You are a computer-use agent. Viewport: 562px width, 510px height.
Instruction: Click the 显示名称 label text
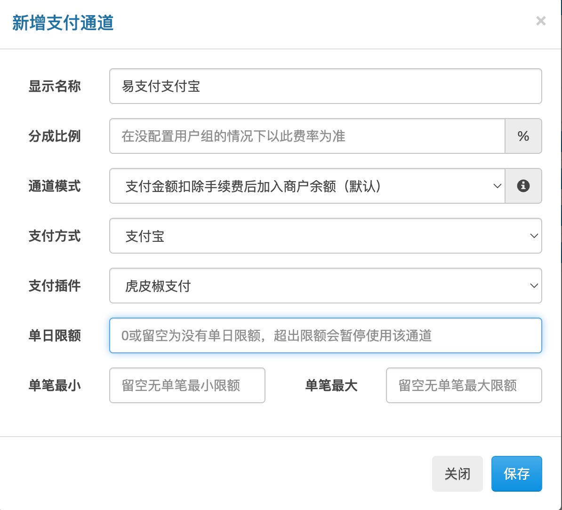(x=55, y=86)
